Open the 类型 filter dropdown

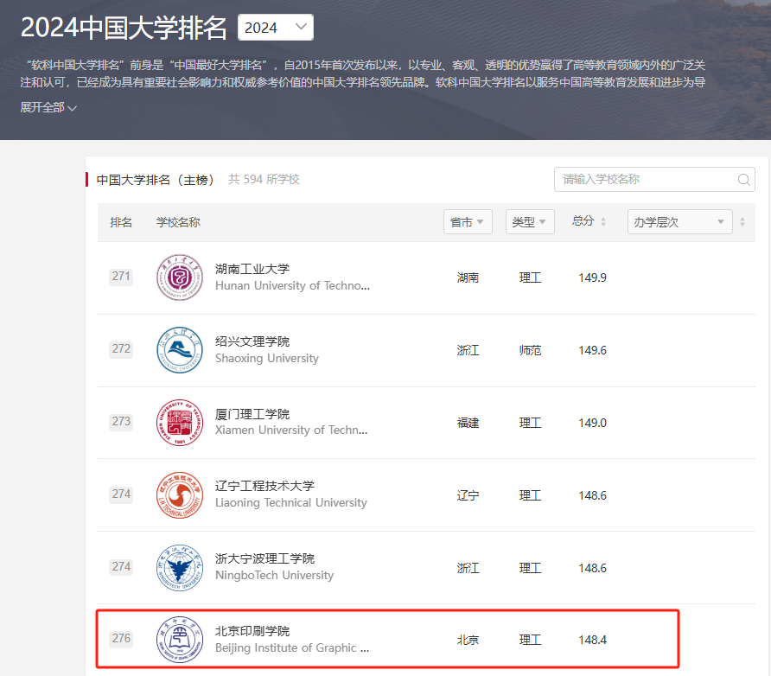coord(529,222)
